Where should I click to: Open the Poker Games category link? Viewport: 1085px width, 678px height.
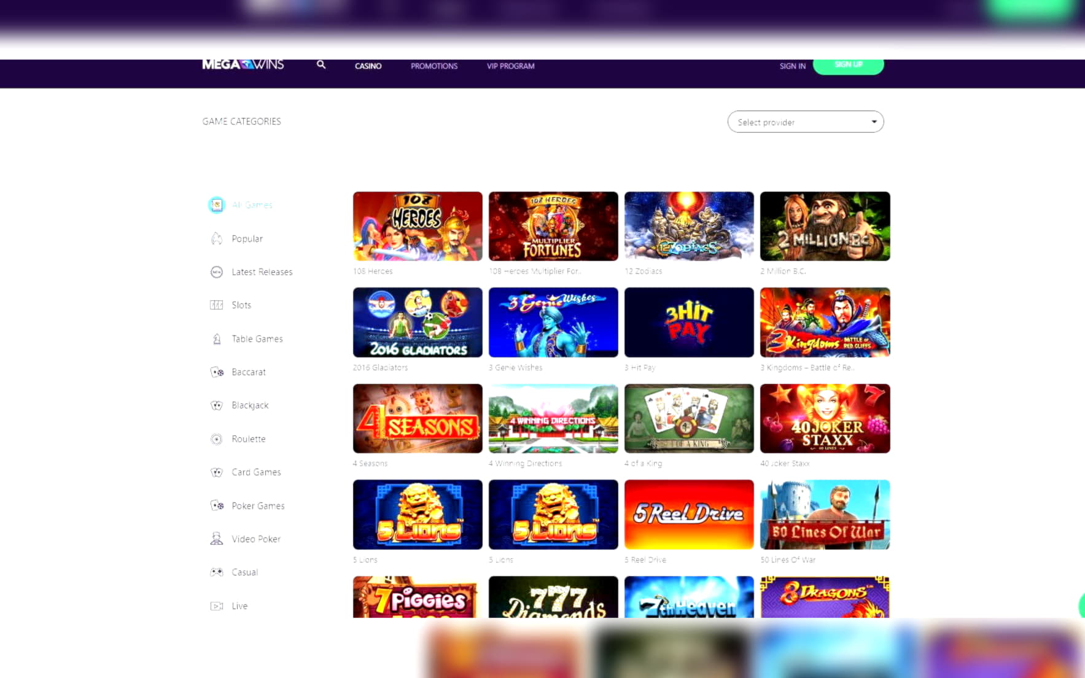coord(258,506)
